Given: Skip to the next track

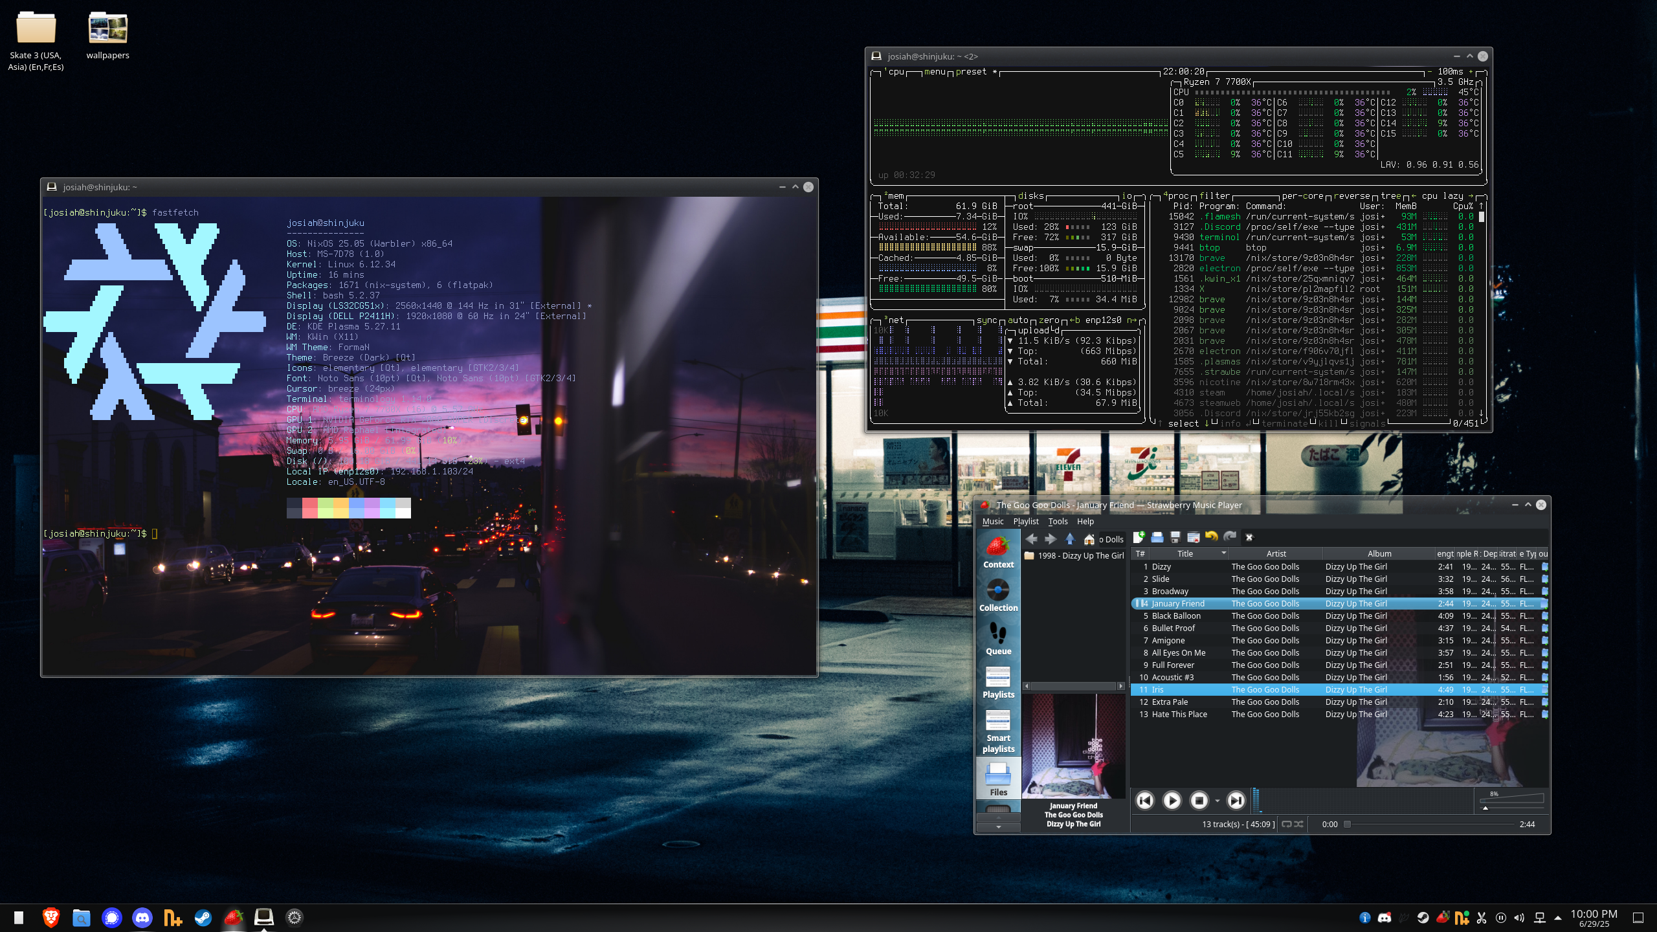Looking at the screenshot, I should [1236, 801].
